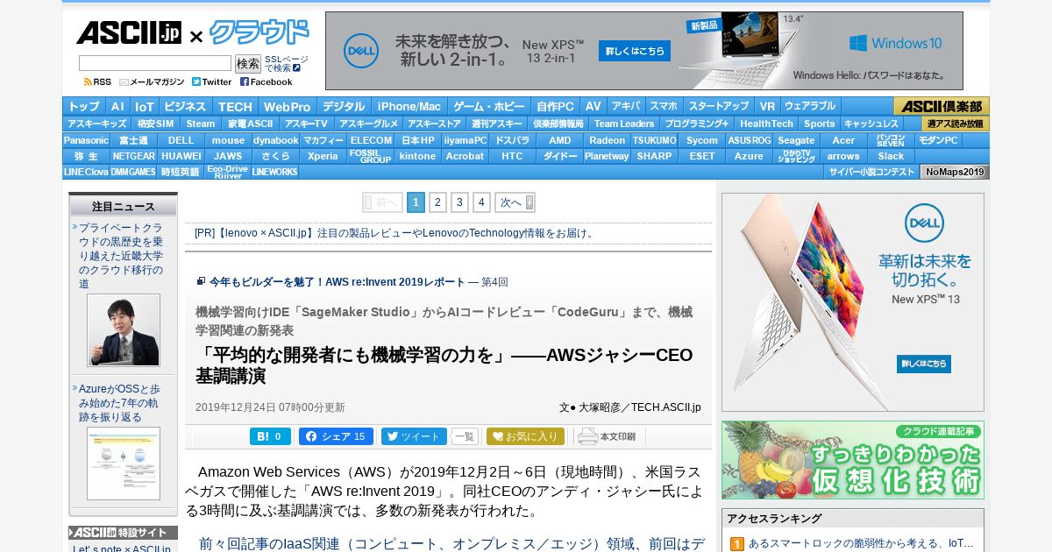
Task: Go to article page 3
Action: pos(459,202)
